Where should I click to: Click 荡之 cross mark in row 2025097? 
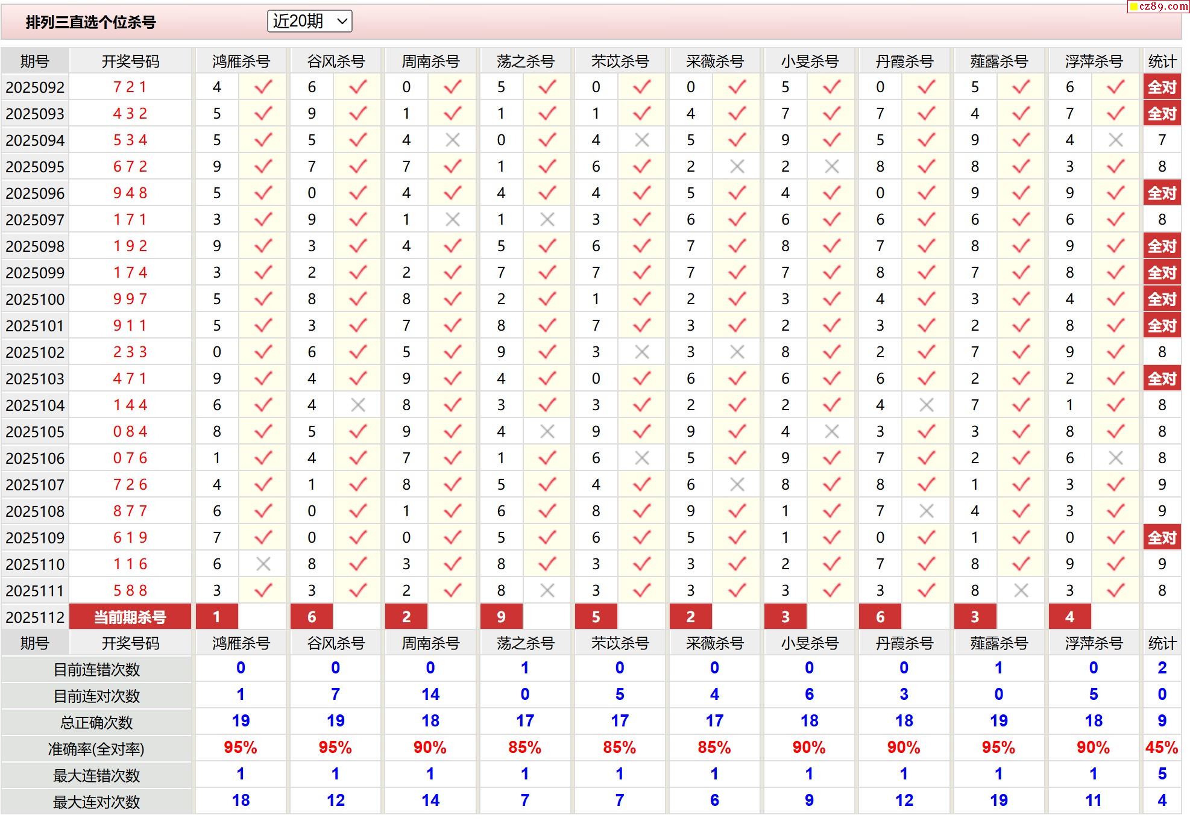click(547, 220)
